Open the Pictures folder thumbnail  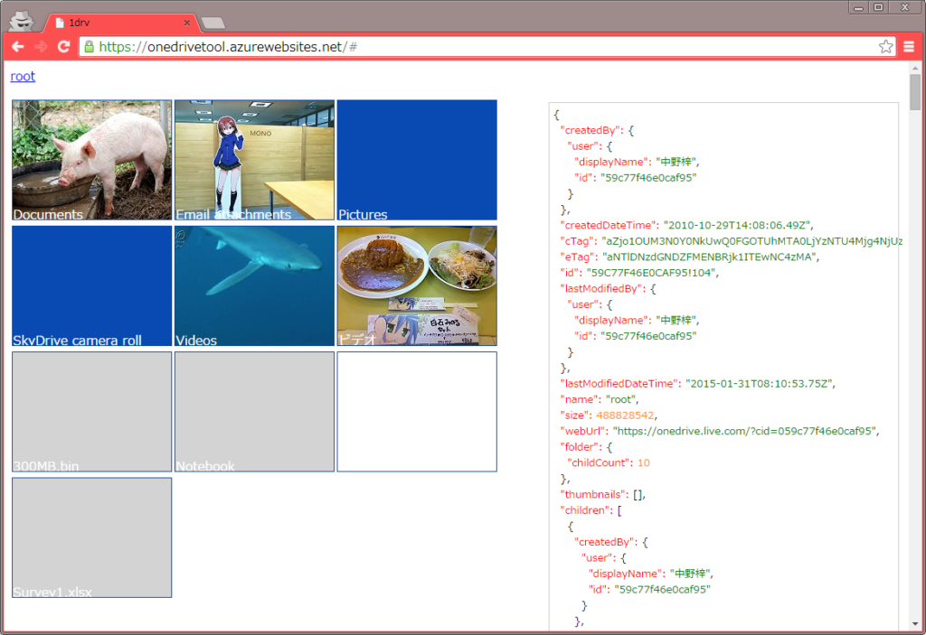(416, 159)
